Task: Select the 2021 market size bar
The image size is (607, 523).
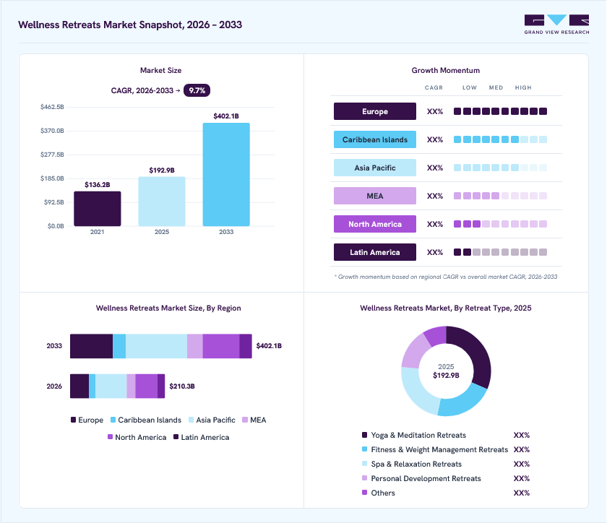Action: click(x=97, y=209)
